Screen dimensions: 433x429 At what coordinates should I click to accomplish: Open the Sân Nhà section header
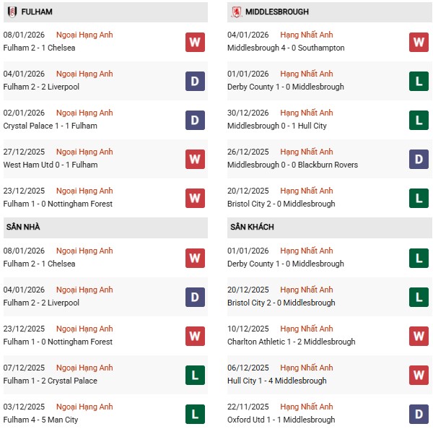tap(23, 227)
